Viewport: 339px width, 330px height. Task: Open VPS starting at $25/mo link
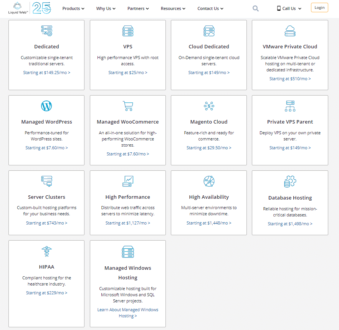click(128, 73)
